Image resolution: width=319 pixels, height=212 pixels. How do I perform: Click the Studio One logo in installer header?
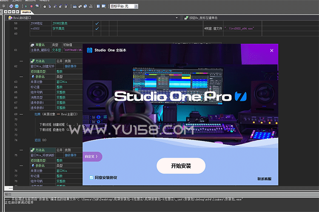(90, 50)
